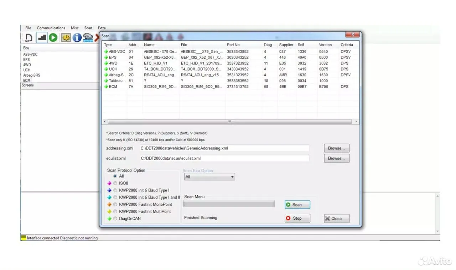Select the DiagOnCAN radio button

115,219
